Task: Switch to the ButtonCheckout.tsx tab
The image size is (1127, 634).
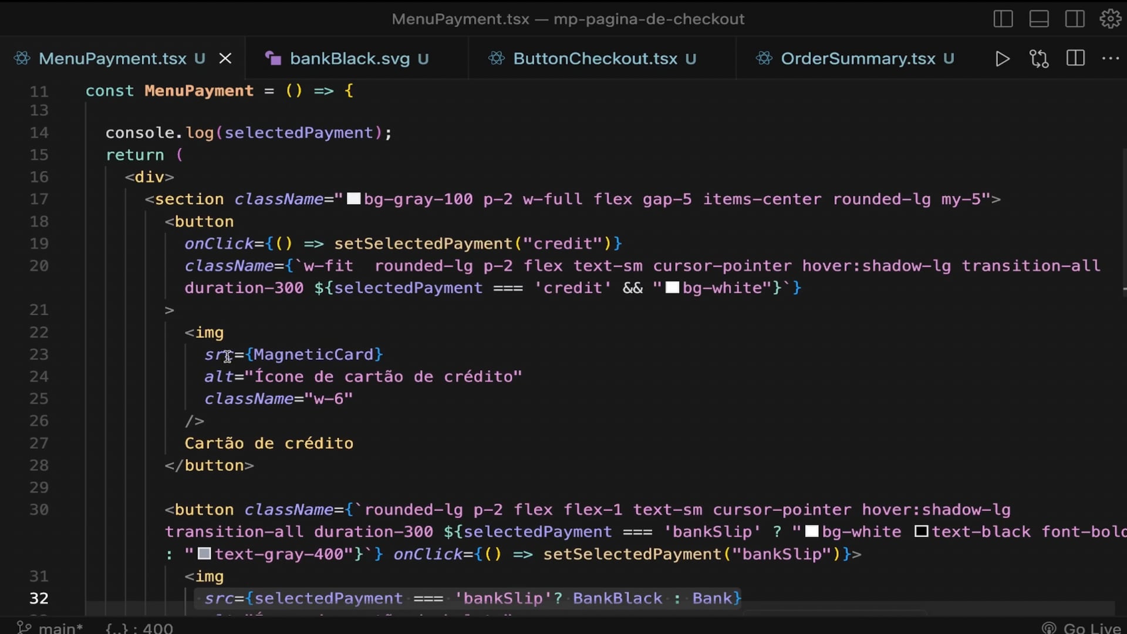Action: tap(595, 59)
